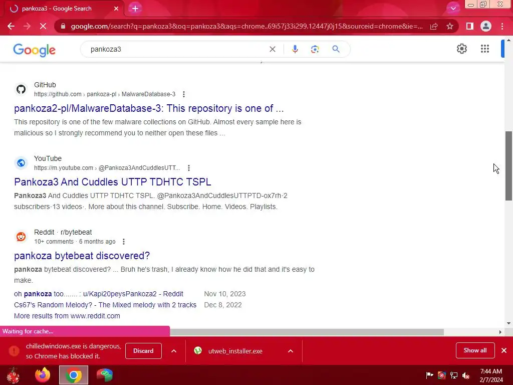Screen dimensions: 513x385
Task: Open the u/Kapi20peysPankoza2 Reddit sublink
Action: [99, 294]
